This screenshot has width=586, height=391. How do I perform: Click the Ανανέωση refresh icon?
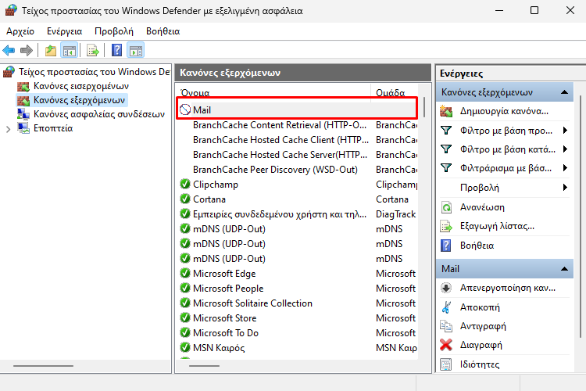[x=446, y=207]
